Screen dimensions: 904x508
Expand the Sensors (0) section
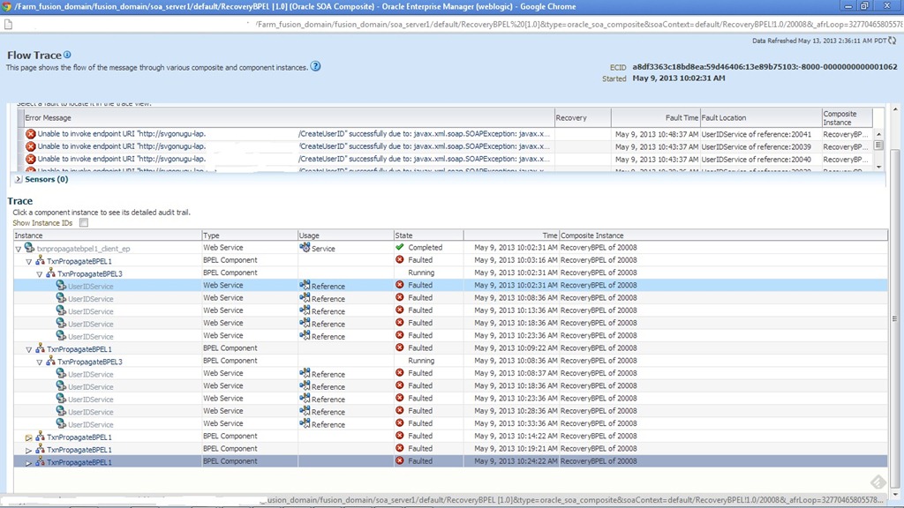[19, 179]
